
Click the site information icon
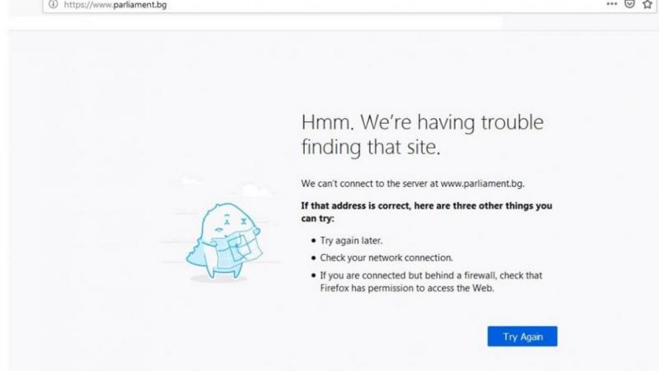[x=53, y=5]
